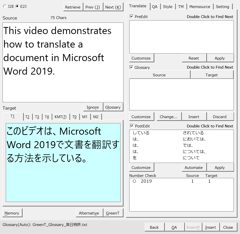Go to next segment with Next (K)
The image size is (240, 234).
113,7
